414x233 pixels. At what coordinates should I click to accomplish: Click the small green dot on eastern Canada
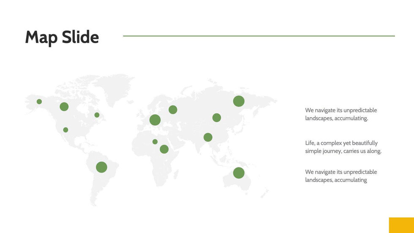tap(97, 115)
